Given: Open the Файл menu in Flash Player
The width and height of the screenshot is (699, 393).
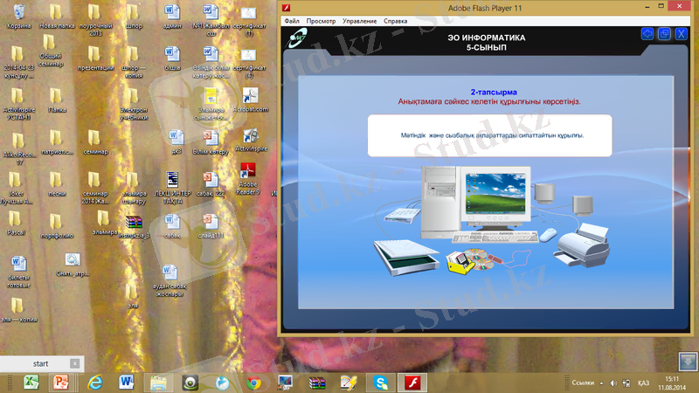Looking at the screenshot, I should click(x=291, y=20).
